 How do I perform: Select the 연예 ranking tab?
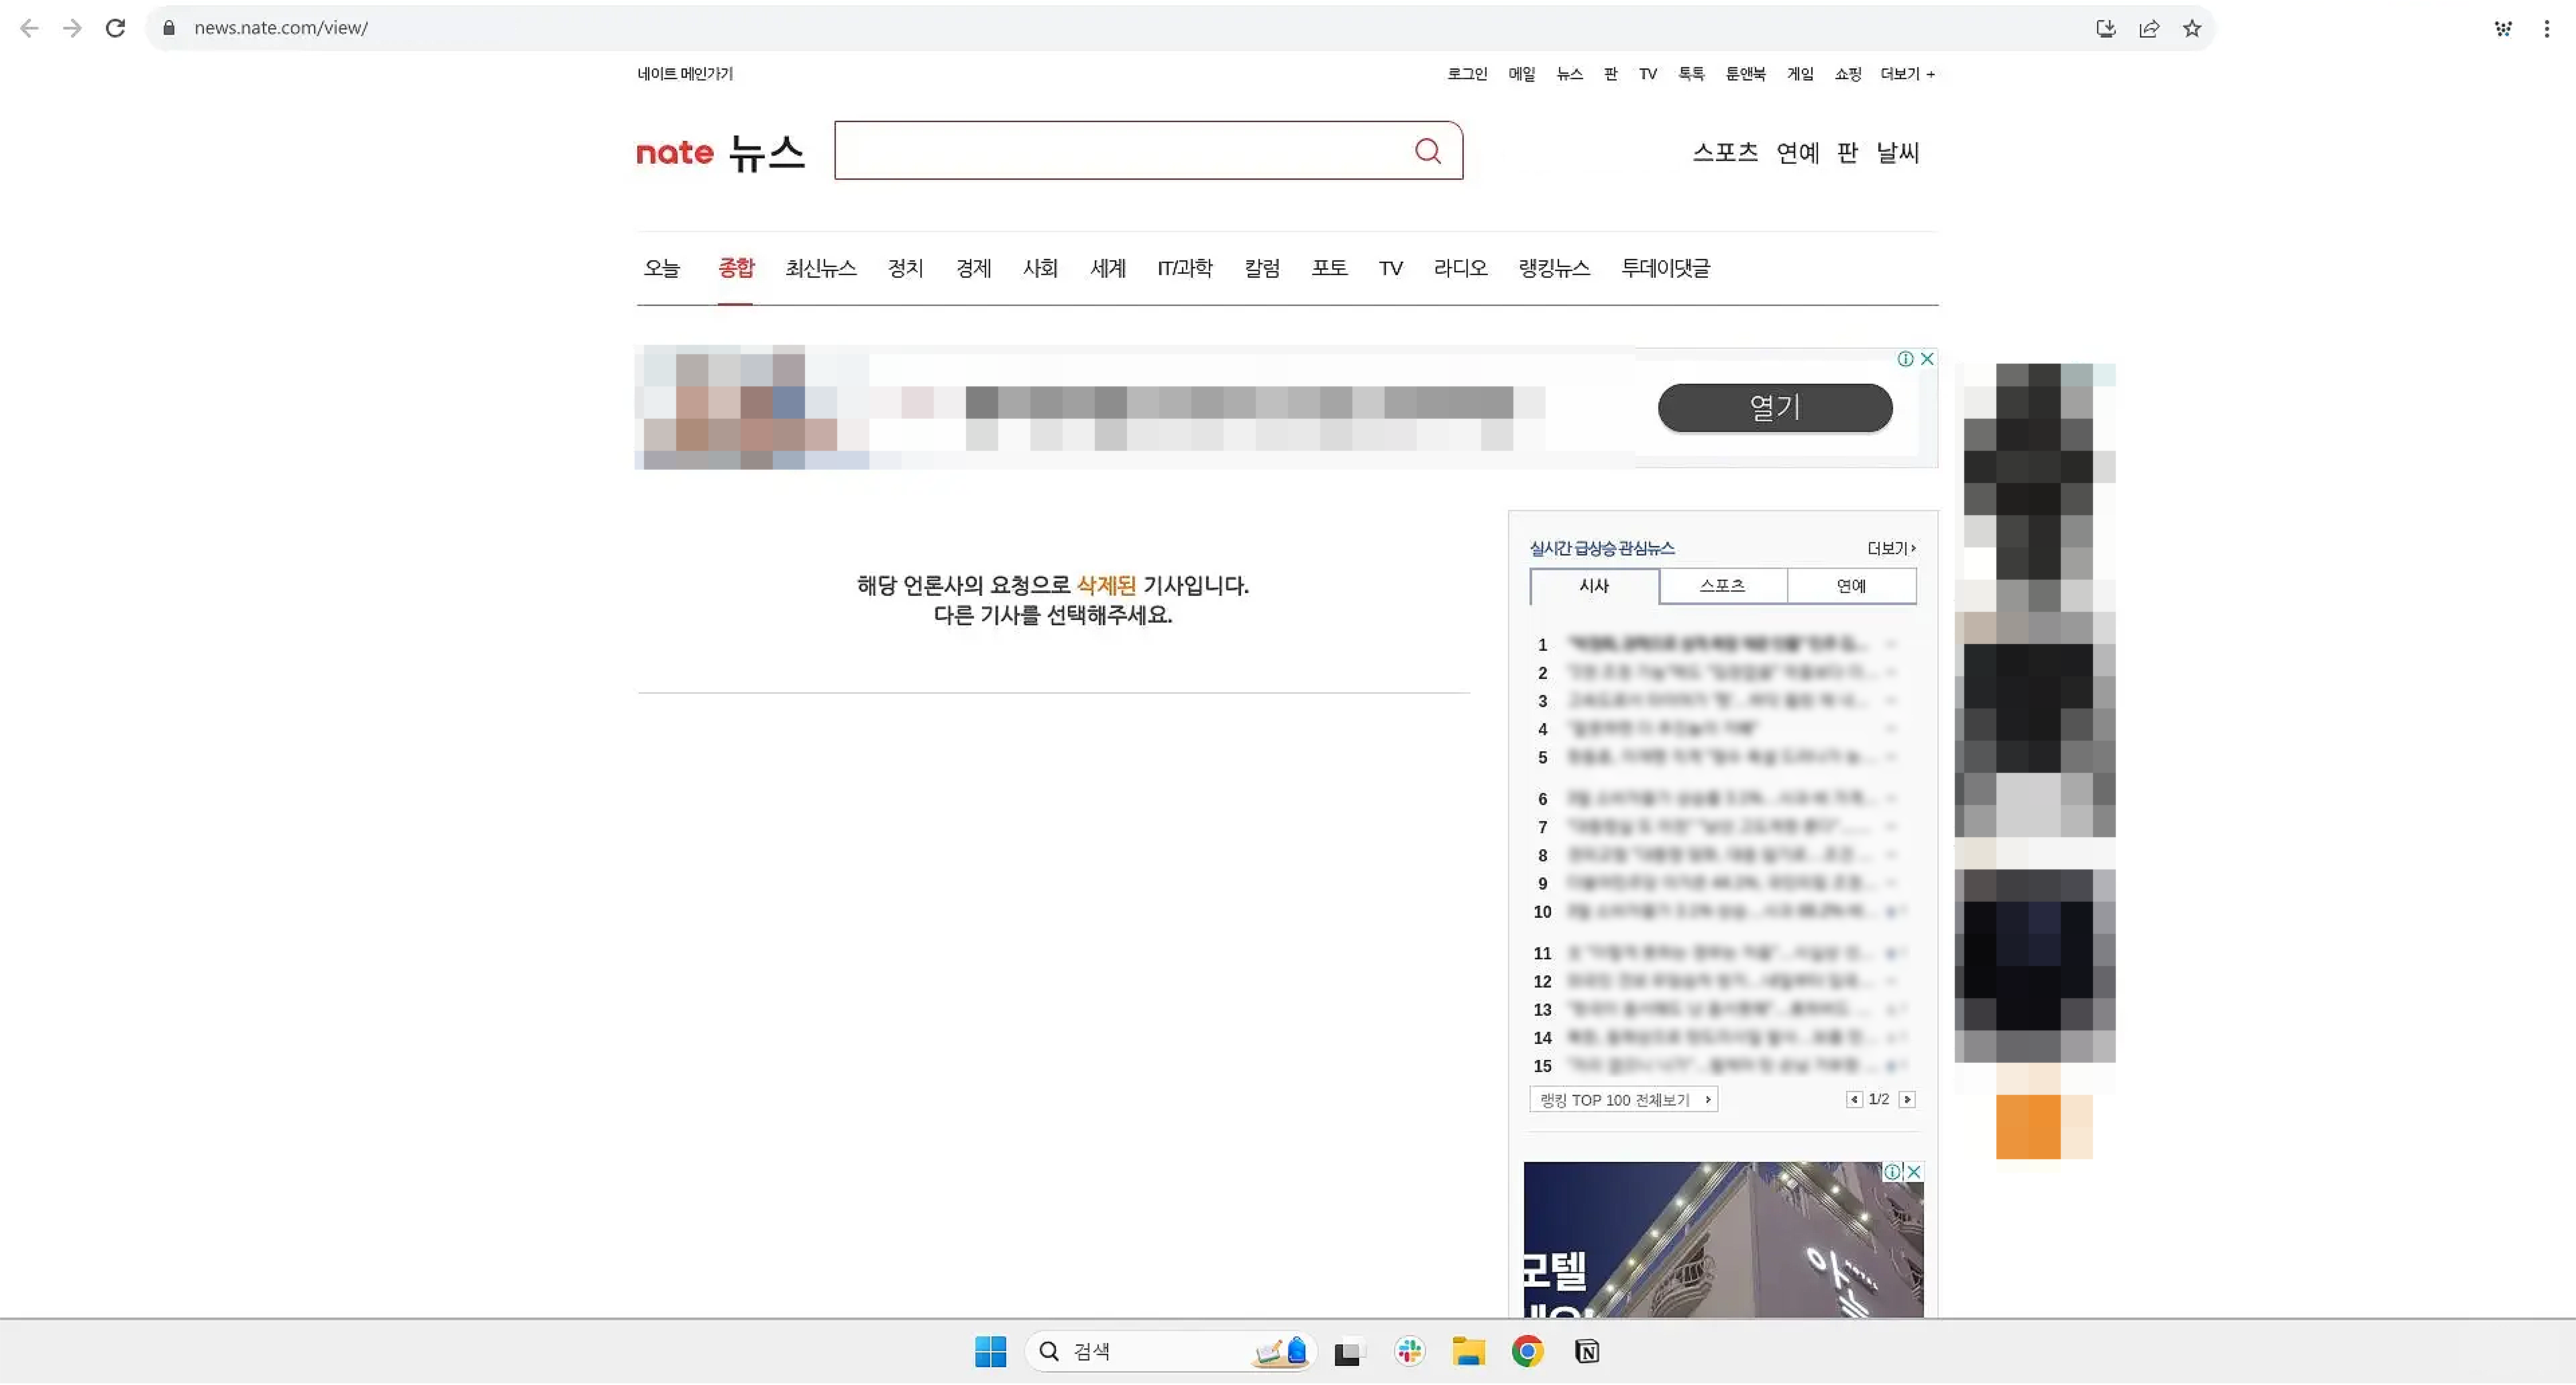(1851, 586)
